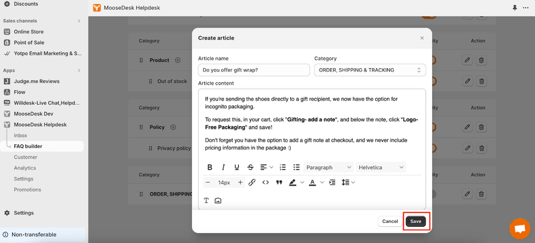
Task: Increase indent of the paragraph
Action: click(x=332, y=182)
